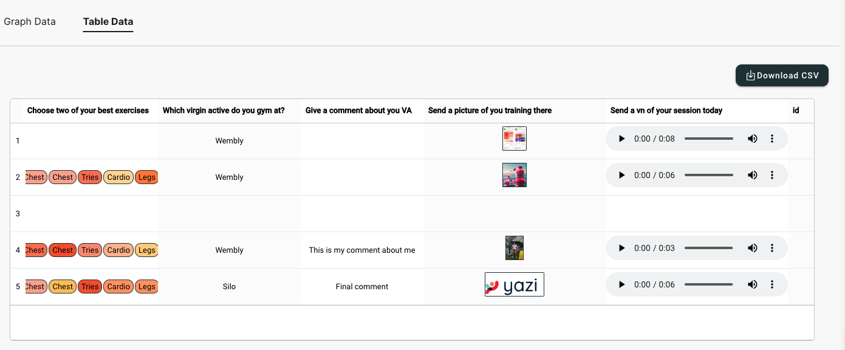Play the row 1 voice note
Screen dimensions: 845x350
(621, 139)
